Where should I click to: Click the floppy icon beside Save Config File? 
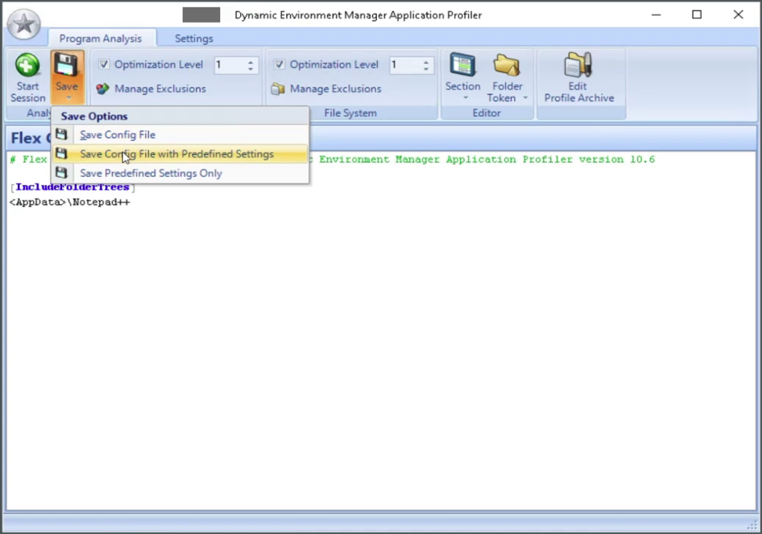(x=62, y=134)
